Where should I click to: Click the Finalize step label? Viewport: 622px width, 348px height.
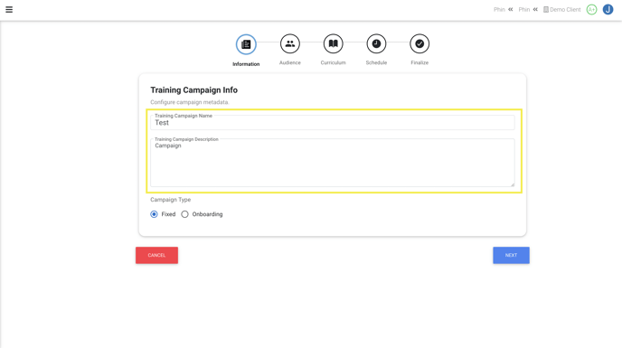419,62
